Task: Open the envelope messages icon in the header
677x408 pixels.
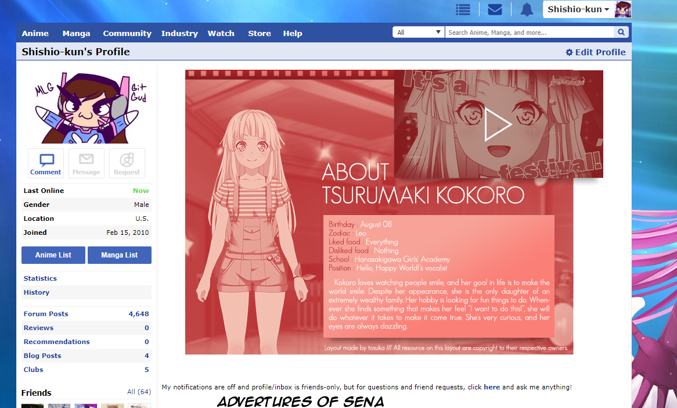Action: (495, 9)
